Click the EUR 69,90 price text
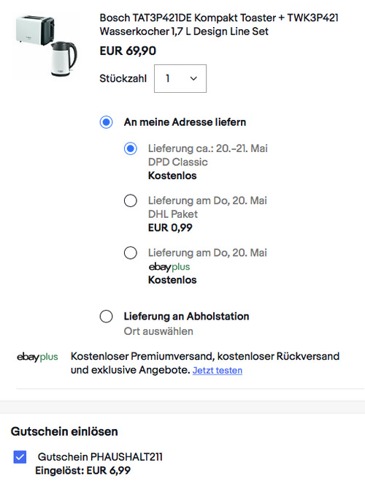The image size is (365, 487). click(128, 51)
